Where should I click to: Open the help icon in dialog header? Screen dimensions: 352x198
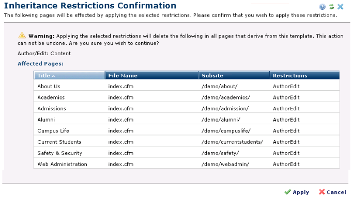point(322,7)
